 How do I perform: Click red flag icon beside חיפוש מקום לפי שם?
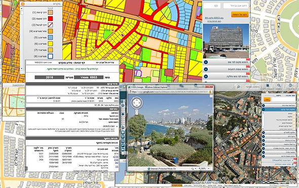coord(248,59)
